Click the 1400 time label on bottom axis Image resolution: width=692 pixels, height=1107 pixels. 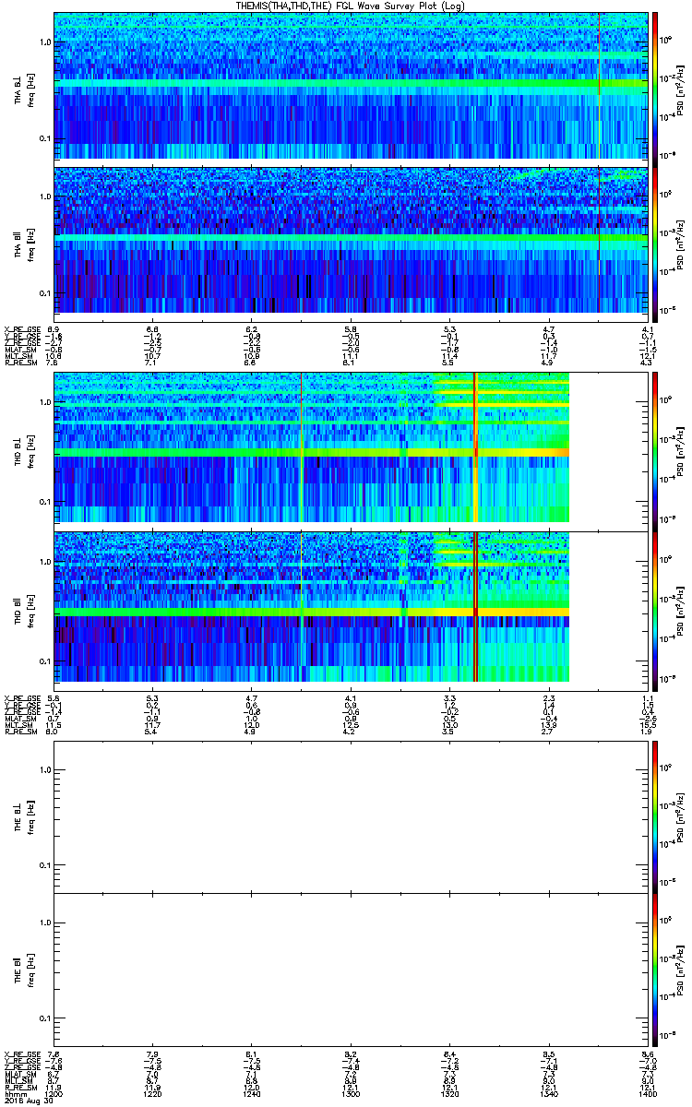click(647, 1093)
